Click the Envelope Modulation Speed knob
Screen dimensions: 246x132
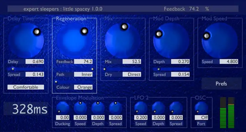coord(80,108)
